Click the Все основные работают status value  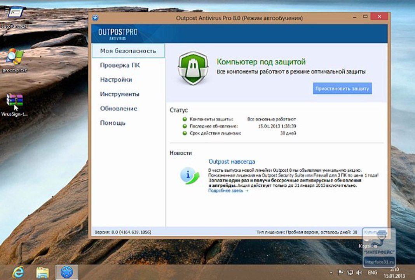(272, 119)
